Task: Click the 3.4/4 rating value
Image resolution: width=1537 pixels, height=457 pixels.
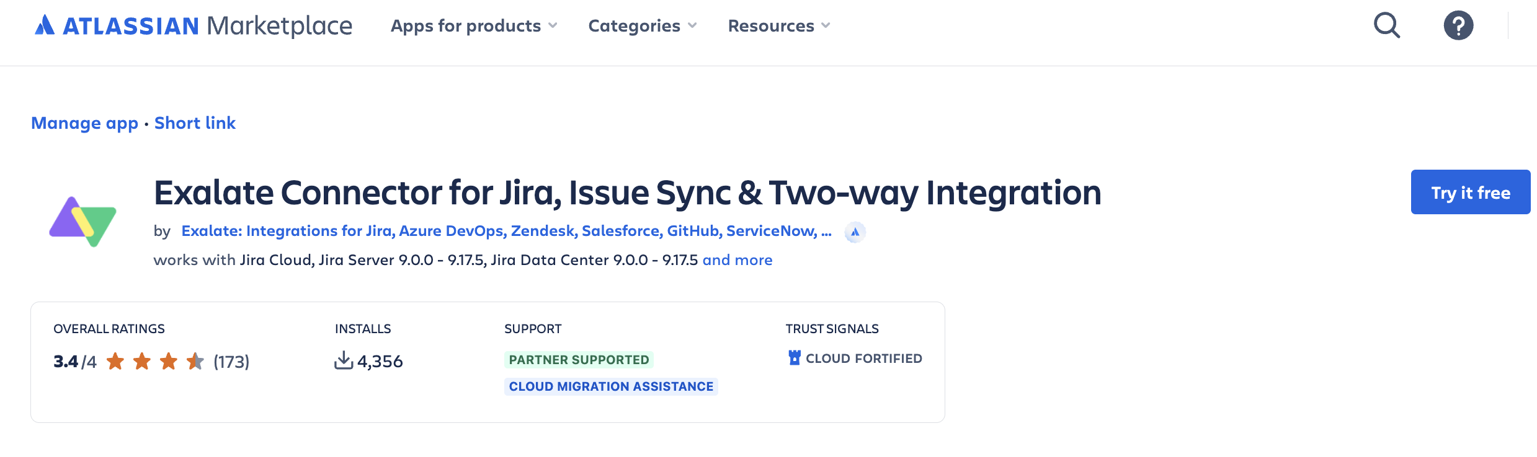Action: [75, 362]
